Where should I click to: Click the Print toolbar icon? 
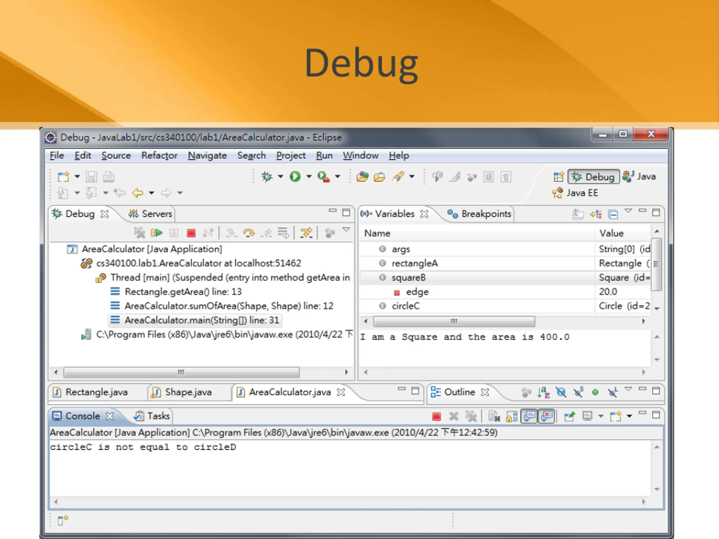pos(109,177)
